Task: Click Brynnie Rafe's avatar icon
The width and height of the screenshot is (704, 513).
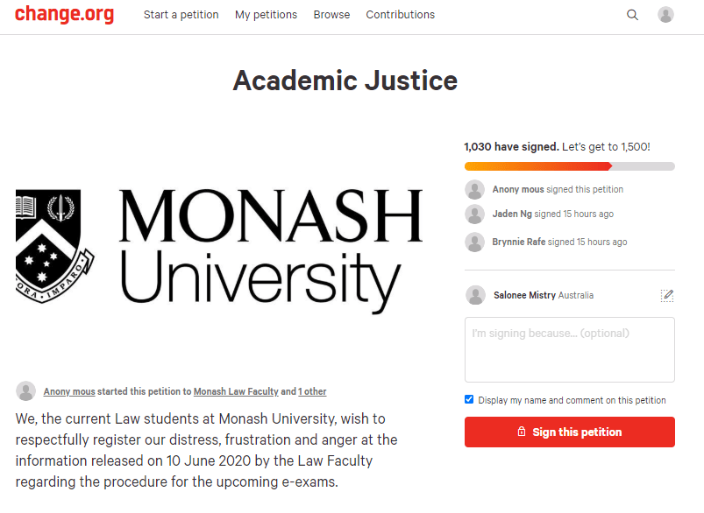Action: 475,242
